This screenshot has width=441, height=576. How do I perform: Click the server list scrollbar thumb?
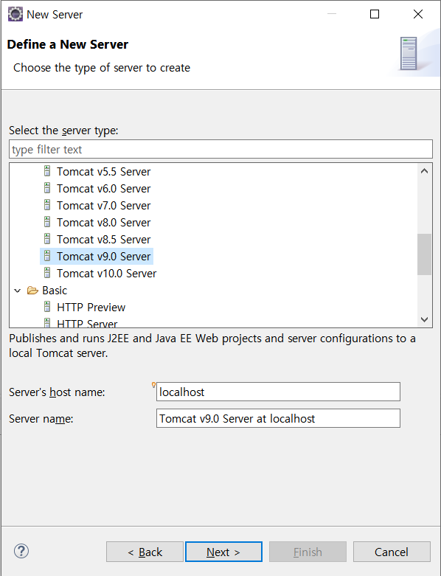click(425, 254)
